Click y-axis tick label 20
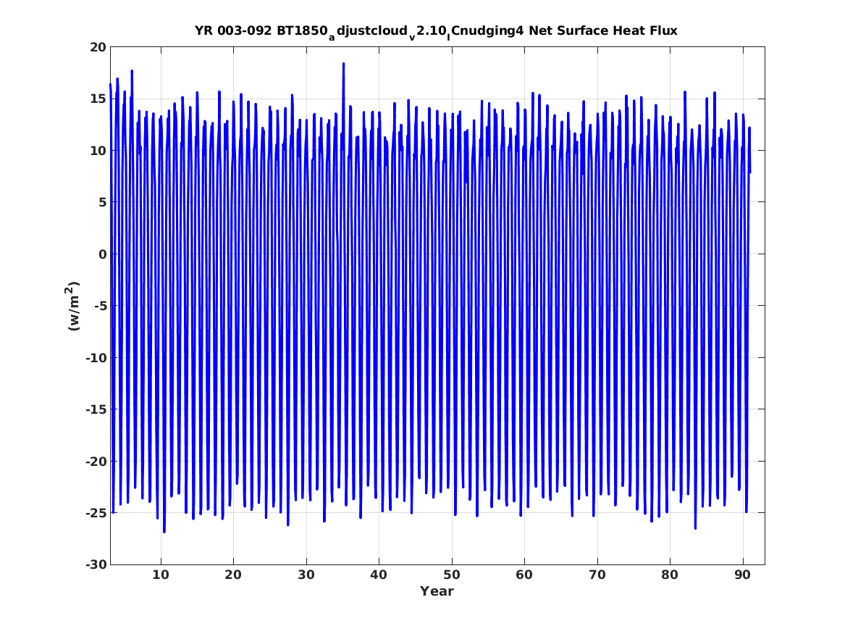845x634 pixels. tap(98, 47)
